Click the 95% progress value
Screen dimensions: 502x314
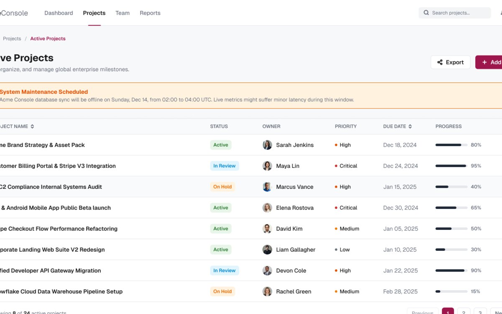pos(476,166)
